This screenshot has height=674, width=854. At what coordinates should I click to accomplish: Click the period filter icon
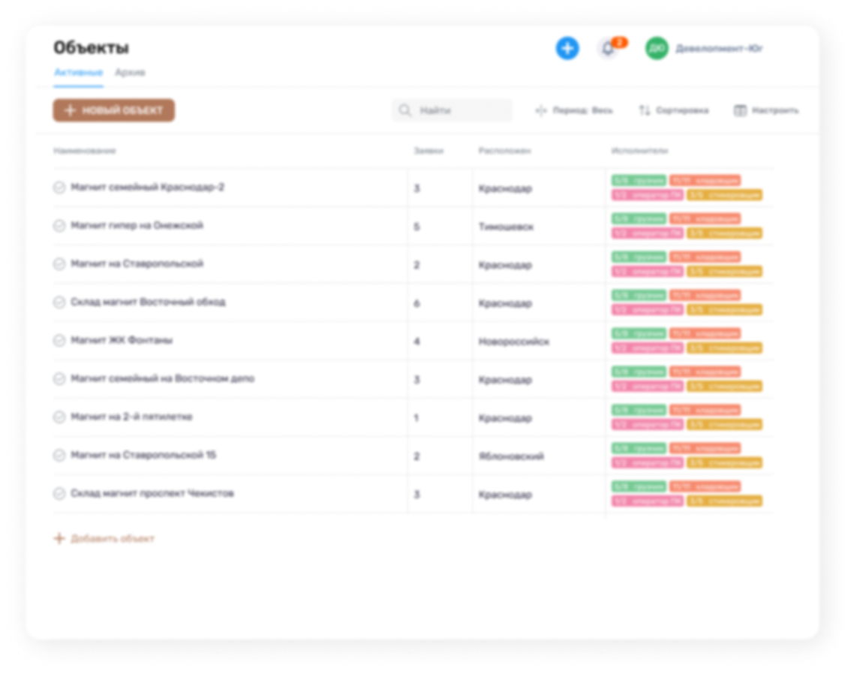pyautogui.click(x=541, y=110)
